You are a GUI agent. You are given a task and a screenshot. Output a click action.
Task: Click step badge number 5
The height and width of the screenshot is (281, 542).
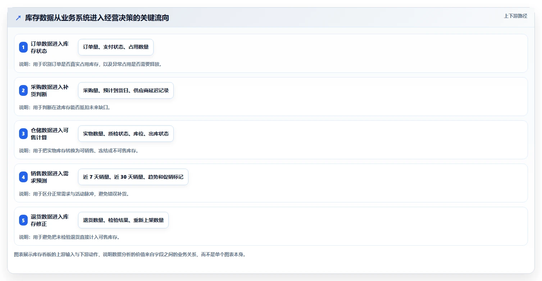pyautogui.click(x=23, y=220)
